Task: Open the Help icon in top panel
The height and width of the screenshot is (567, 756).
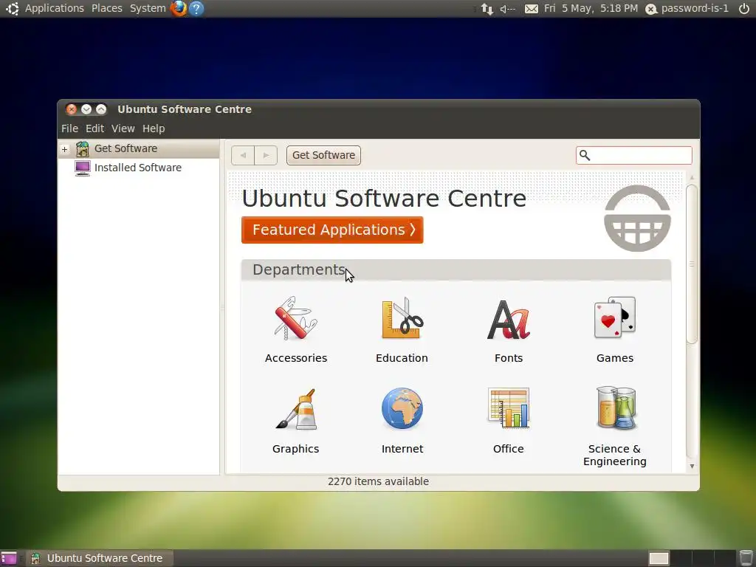Action: click(x=196, y=8)
